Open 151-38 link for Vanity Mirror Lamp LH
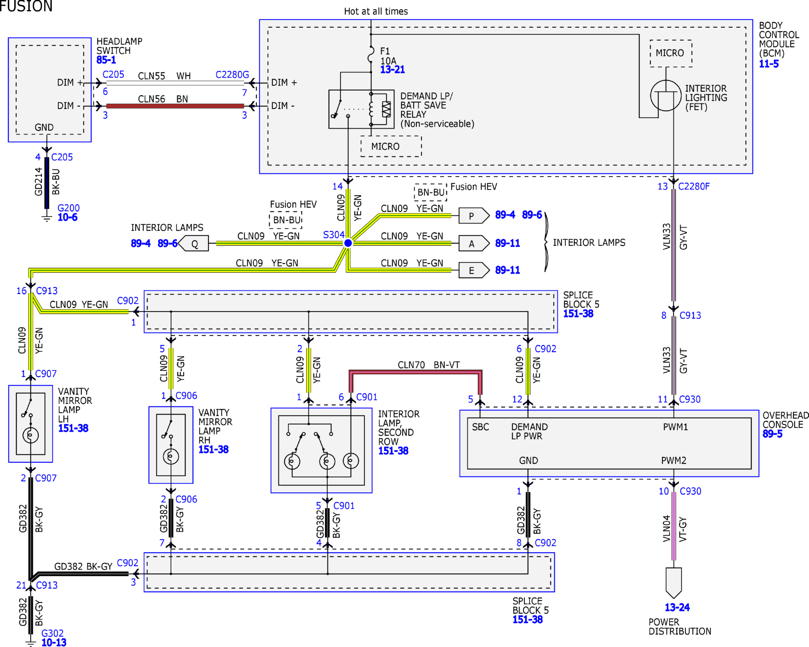The image size is (809, 647). (x=73, y=428)
